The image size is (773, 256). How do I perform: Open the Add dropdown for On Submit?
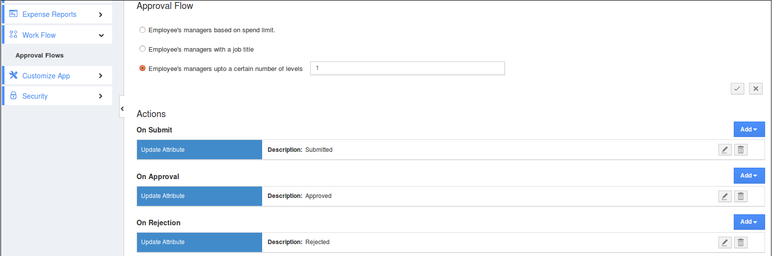coord(749,129)
